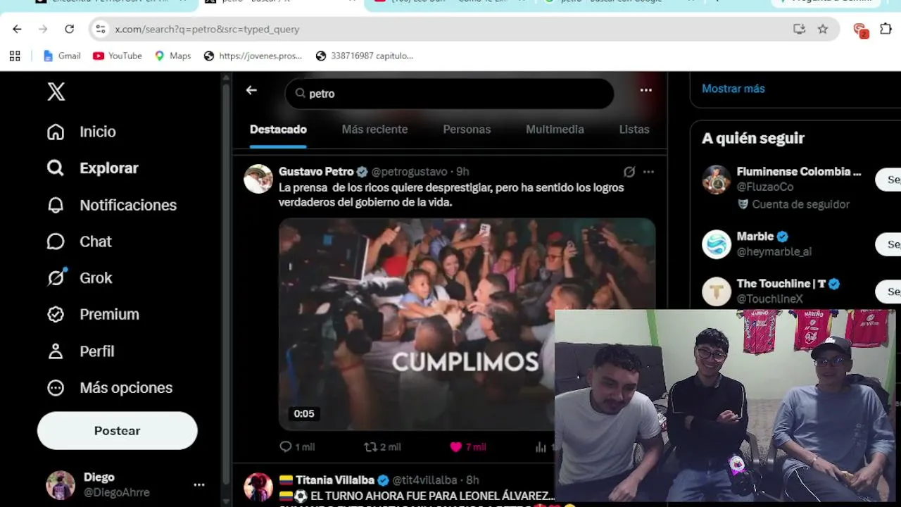Open Marble suggested account
901x507 pixels.
click(755, 237)
